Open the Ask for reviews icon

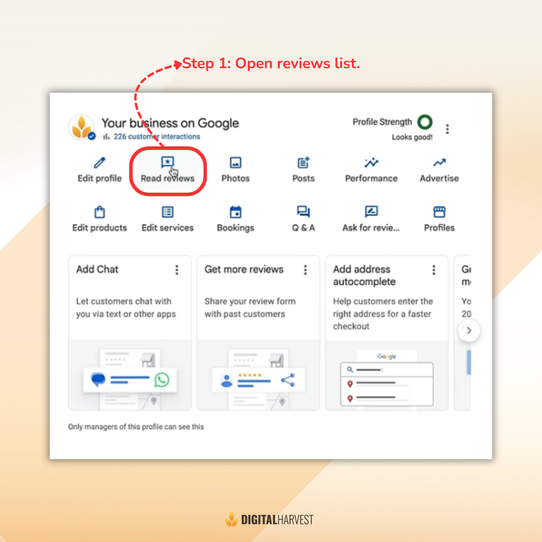point(371,212)
